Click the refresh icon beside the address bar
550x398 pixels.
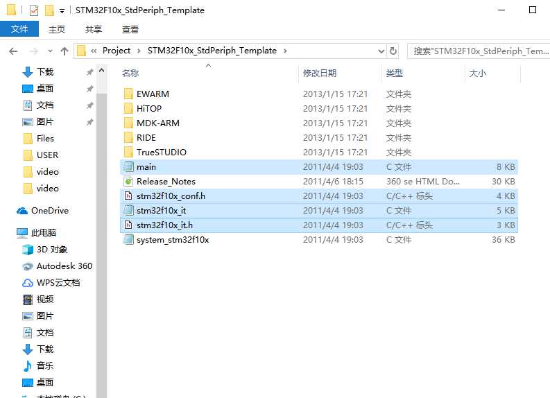point(393,51)
